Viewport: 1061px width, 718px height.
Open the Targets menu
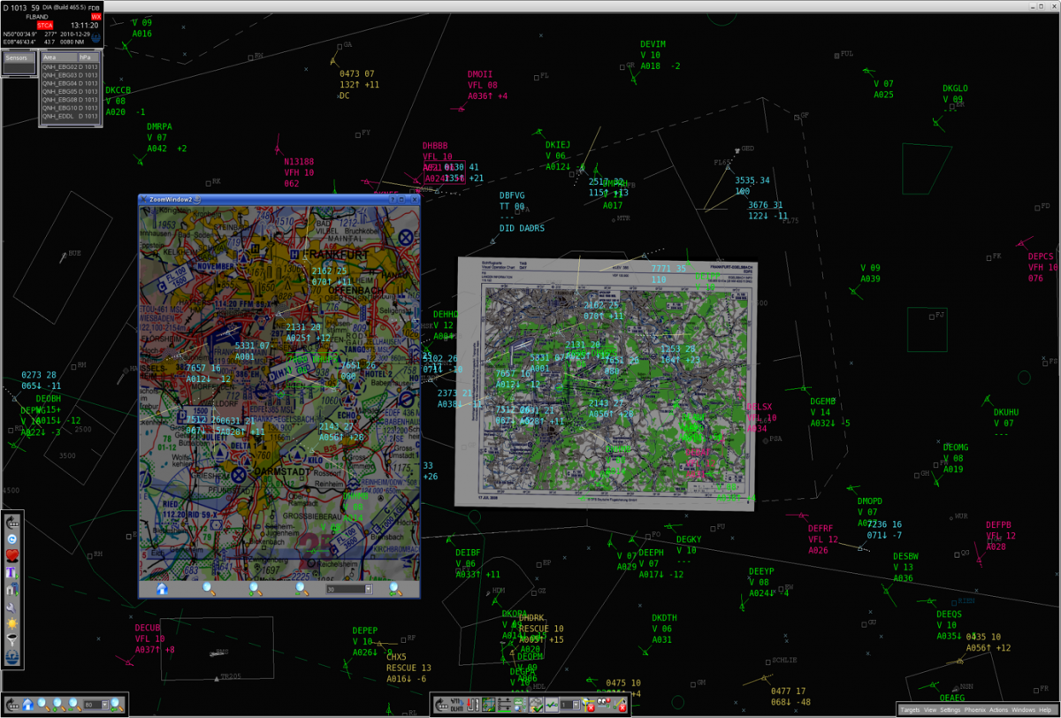tap(910, 710)
